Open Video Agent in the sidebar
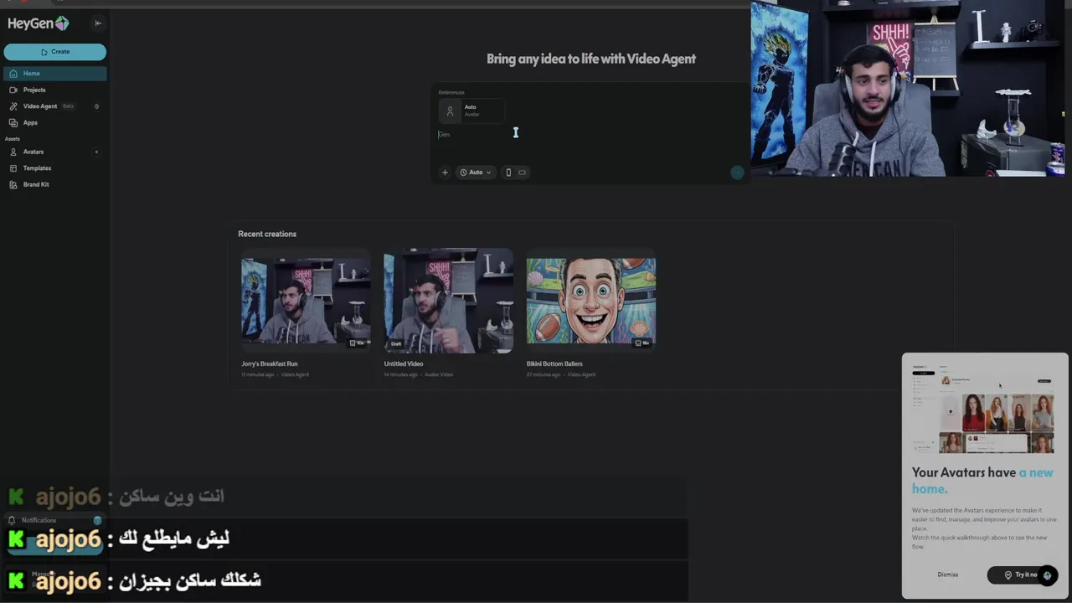Image resolution: width=1072 pixels, height=603 pixels. click(40, 106)
